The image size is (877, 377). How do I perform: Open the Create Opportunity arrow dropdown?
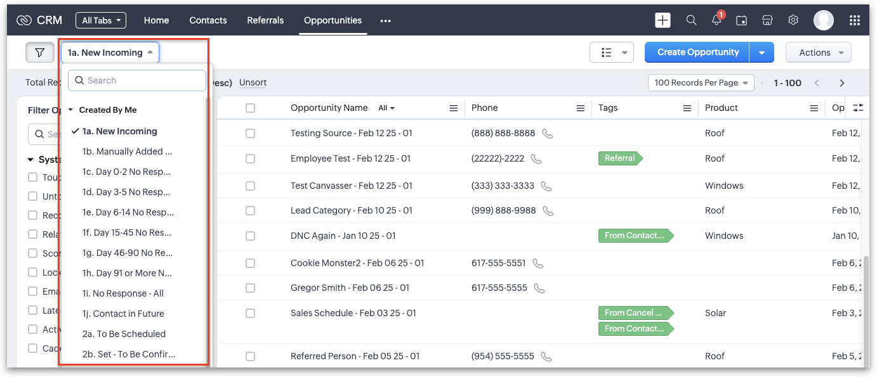coord(762,53)
